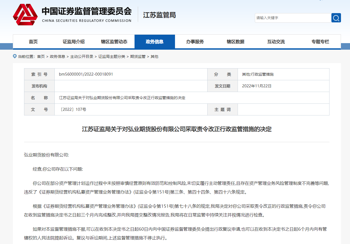Navigate to 主动公开目录 breadcrumb link
Screen dimensions: 350x244
[x=82, y=56]
